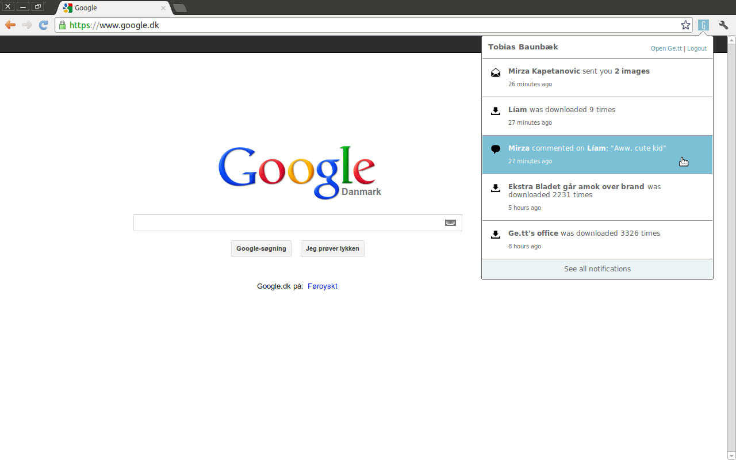Log out via the Logout link
This screenshot has height=460, width=736.
[697, 48]
